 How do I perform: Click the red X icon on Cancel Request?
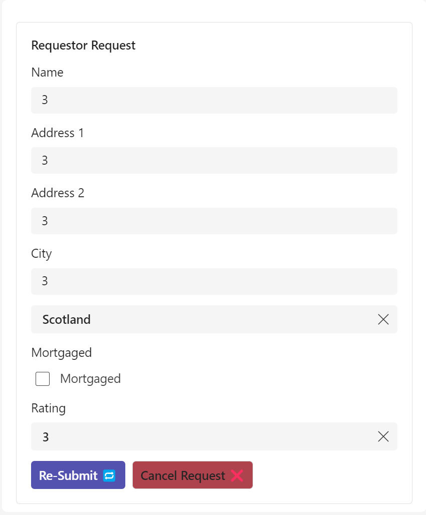point(236,475)
